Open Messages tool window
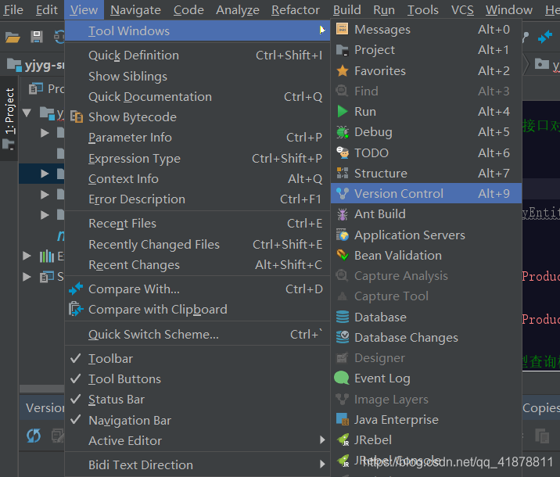 [426, 30]
